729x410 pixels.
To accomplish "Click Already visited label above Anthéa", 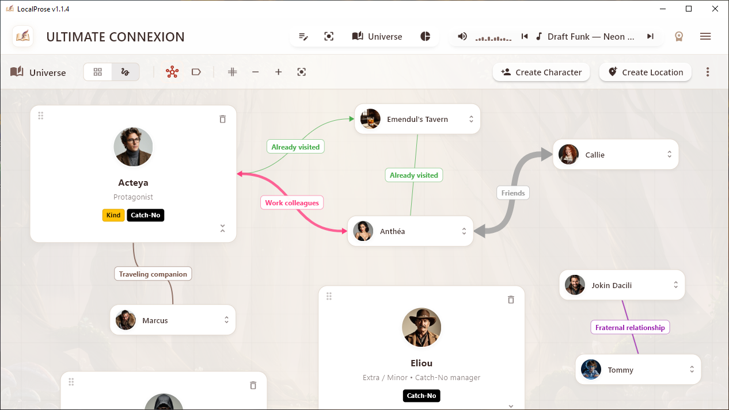I will coord(414,175).
